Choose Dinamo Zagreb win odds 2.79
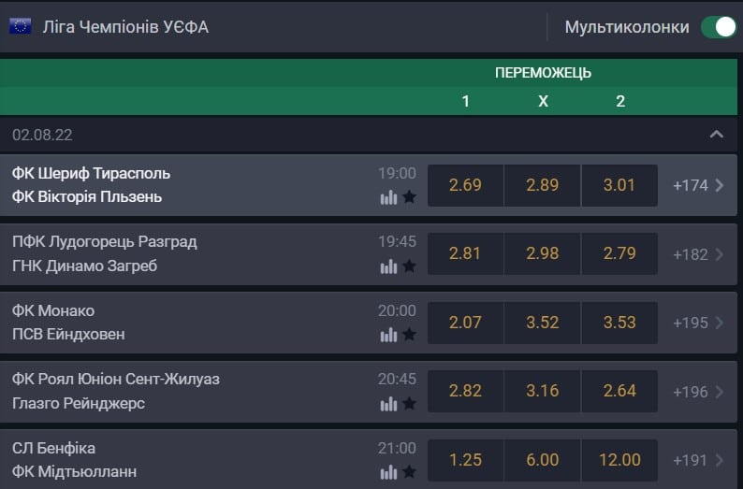Viewport: 743px width, 489px height. [x=619, y=253]
